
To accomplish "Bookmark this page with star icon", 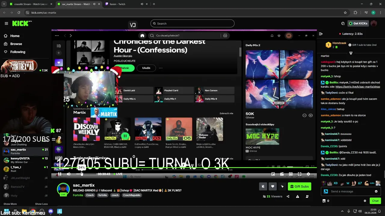I will coord(345,13).
